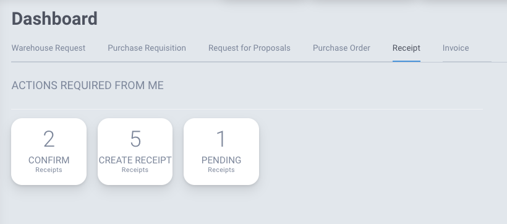
Task: Open the Create Receipt card
Action: pos(135,152)
